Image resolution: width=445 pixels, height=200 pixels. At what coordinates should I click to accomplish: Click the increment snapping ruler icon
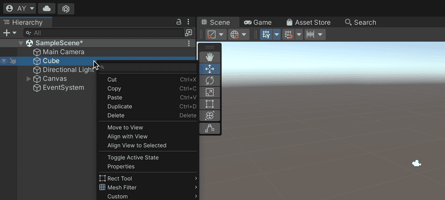310,34
